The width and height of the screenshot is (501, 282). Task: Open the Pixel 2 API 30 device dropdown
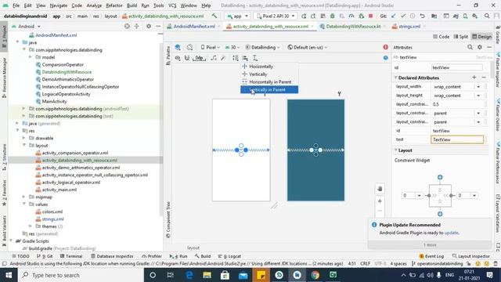(276, 16)
